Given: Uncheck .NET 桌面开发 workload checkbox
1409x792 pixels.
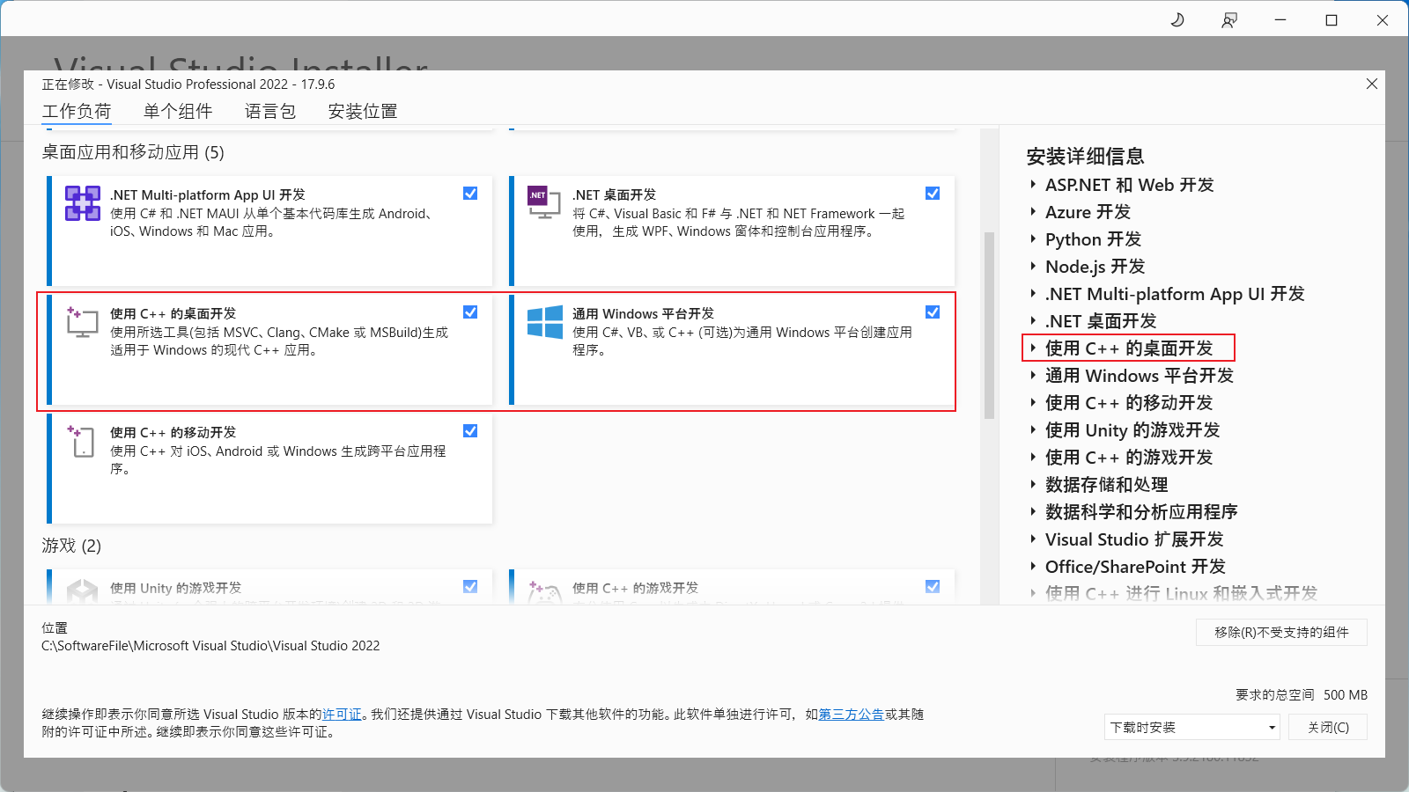Looking at the screenshot, I should [933, 194].
